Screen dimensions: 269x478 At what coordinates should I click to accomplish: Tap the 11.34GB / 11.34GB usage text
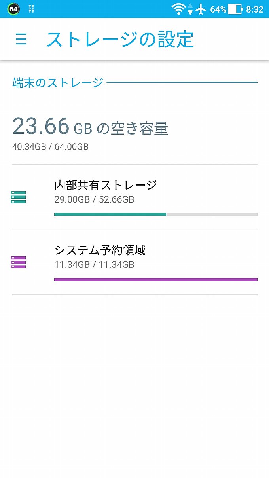[94, 264]
